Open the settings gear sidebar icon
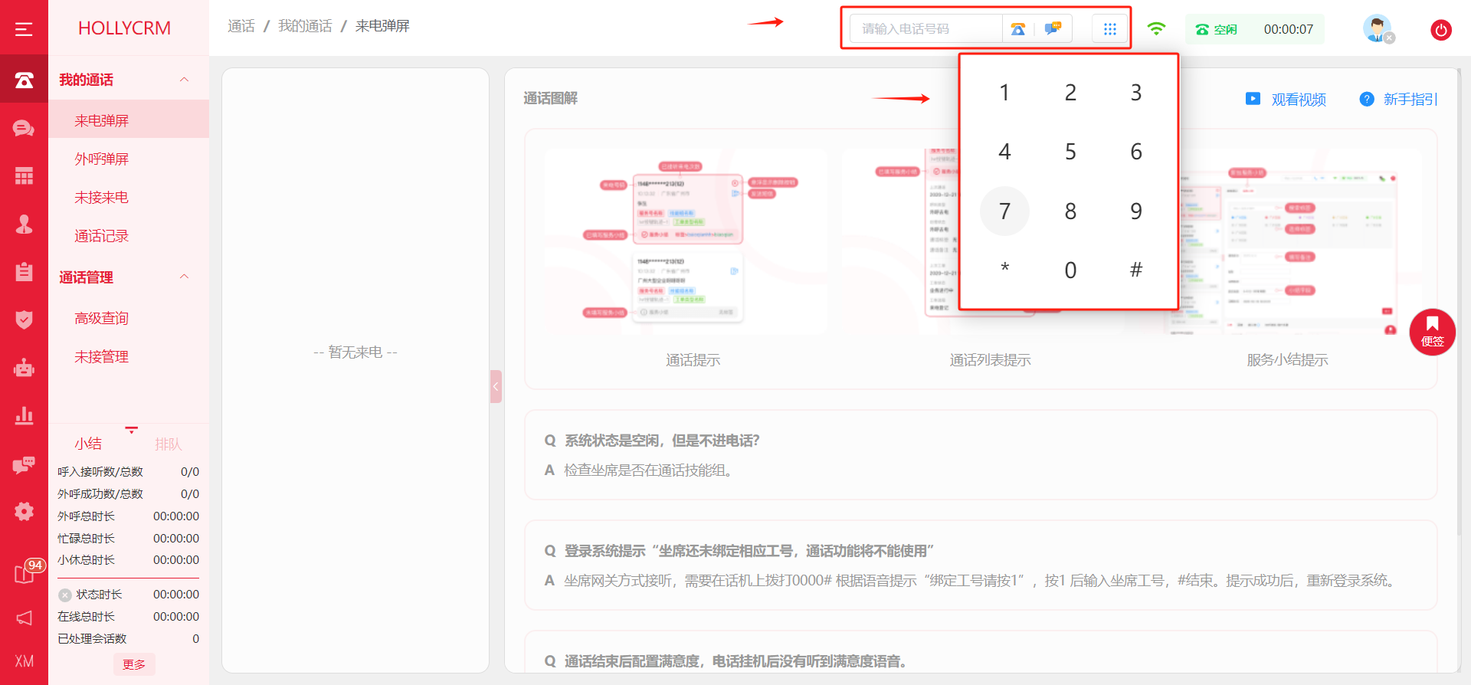The image size is (1471, 685). click(24, 511)
